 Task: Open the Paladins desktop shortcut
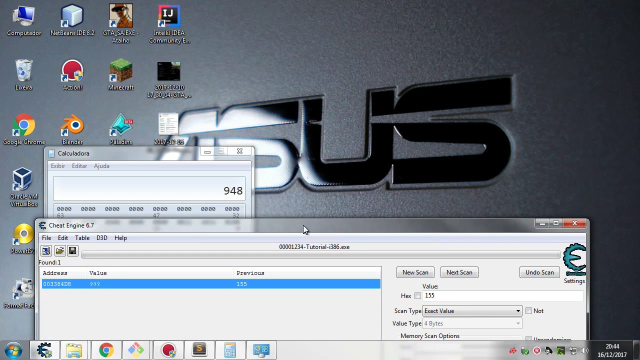pos(121,129)
